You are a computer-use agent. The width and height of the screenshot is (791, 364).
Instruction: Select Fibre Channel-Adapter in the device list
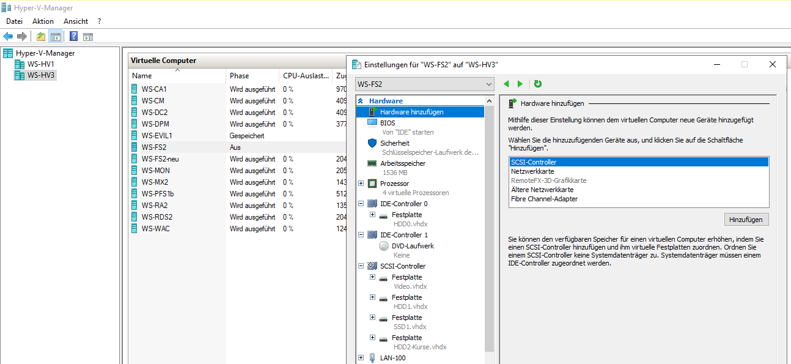(x=639, y=199)
